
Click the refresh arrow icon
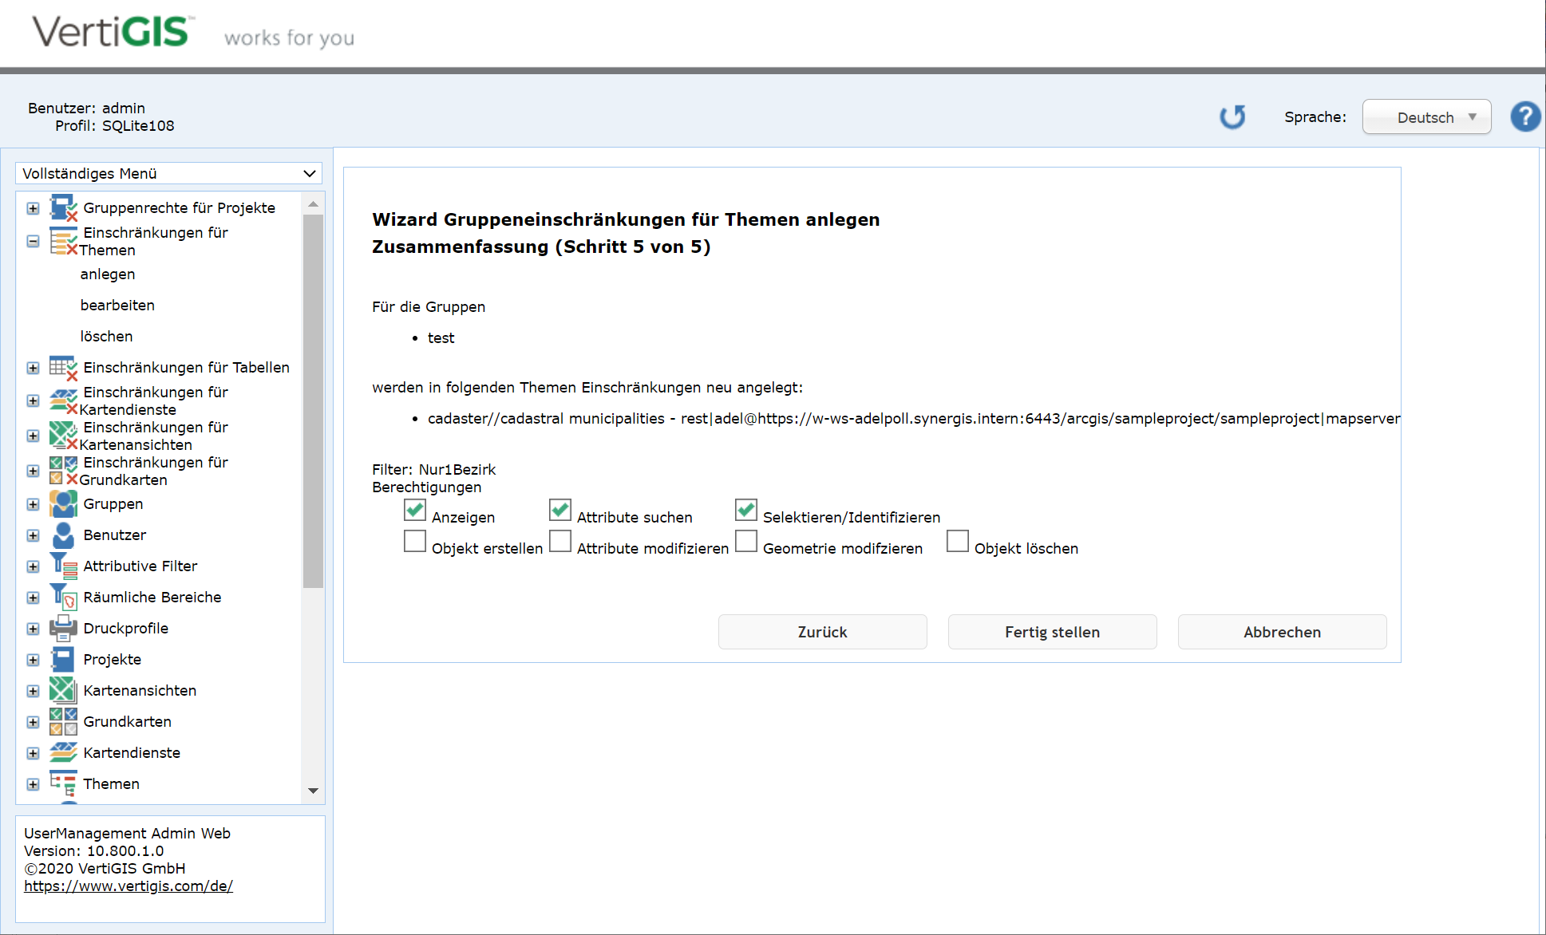point(1232,117)
